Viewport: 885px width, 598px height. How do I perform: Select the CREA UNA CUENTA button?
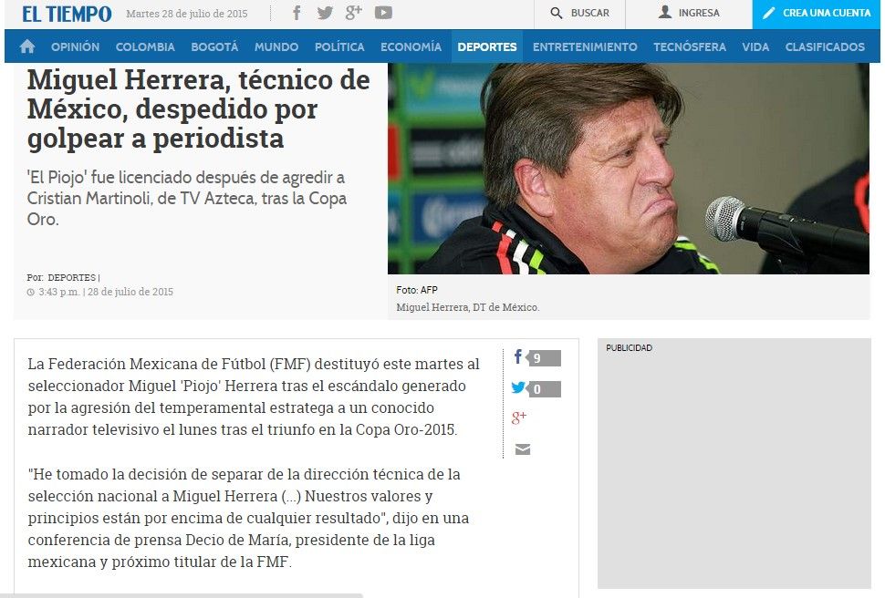click(817, 14)
